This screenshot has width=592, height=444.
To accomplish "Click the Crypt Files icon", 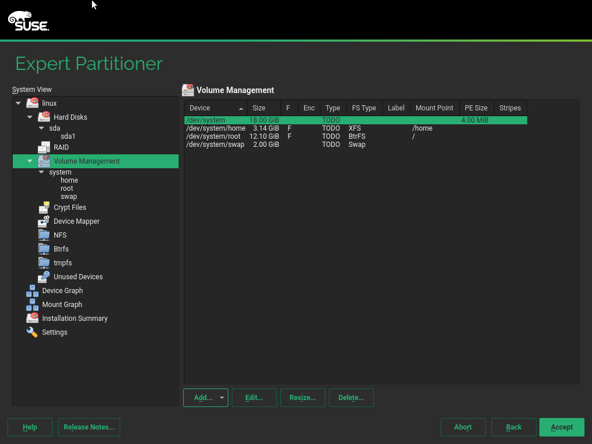I will [x=44, y=208].
